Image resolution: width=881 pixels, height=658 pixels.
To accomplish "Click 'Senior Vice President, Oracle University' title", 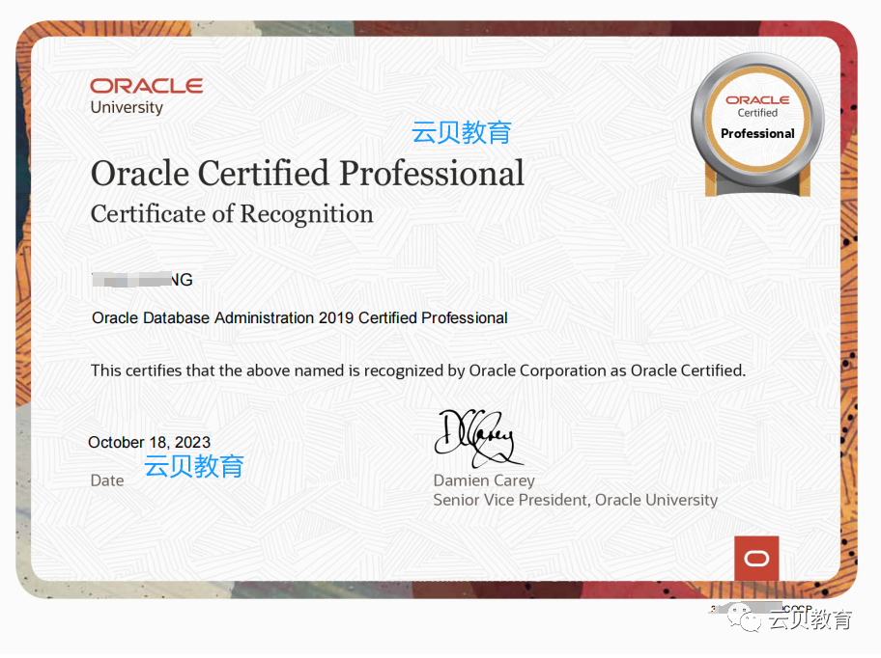I will coord(576,500).
